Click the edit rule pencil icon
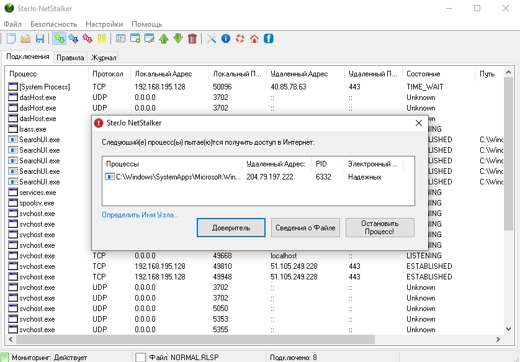Viewport: 520px width, 362px height. pyautogui.click(x=149, y=38)
